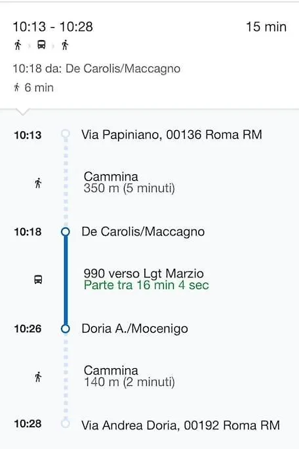This screenshot has width=299, height=449.
Task: Open Via Andrea Doria, 00192 Roma RM address
Action: click(x=180, y=425)
